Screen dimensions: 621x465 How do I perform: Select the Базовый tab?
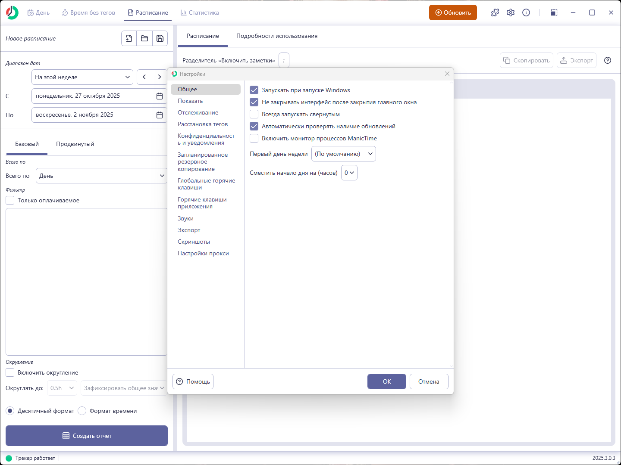pos(27,144)
